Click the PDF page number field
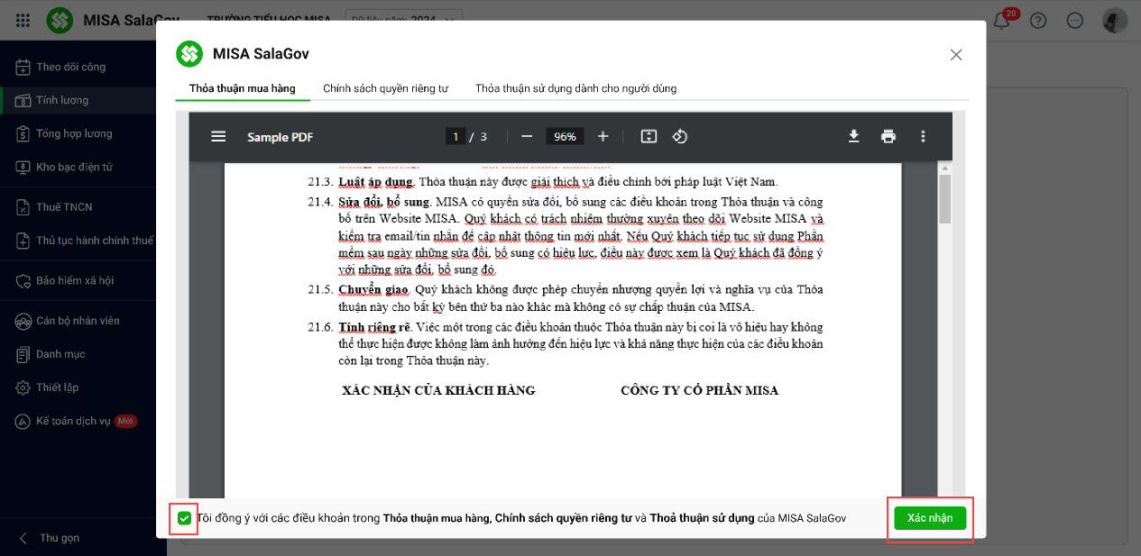The width and height of the screenshot is (1141, 556). pos(455,137)
